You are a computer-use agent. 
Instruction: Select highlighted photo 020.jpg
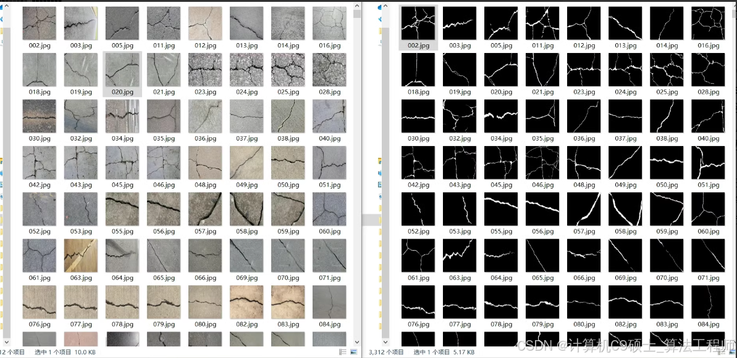click(122, 70)
